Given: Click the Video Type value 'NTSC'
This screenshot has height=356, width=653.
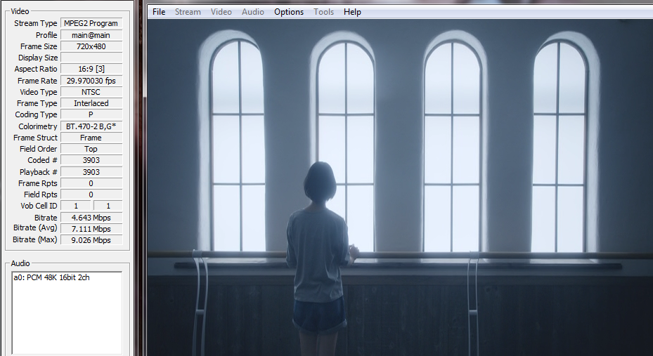Looking at the screenshot, I should (x=91, y=92).
